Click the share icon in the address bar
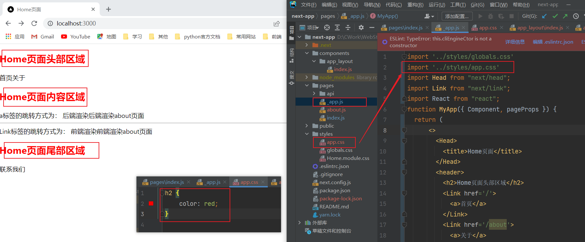This screenshot has height=242, width=585. (276, 24)
